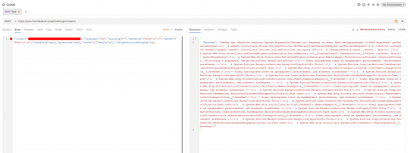Open the Script tab
This screenshot has height=153, width=408.
tap(59, 29)
